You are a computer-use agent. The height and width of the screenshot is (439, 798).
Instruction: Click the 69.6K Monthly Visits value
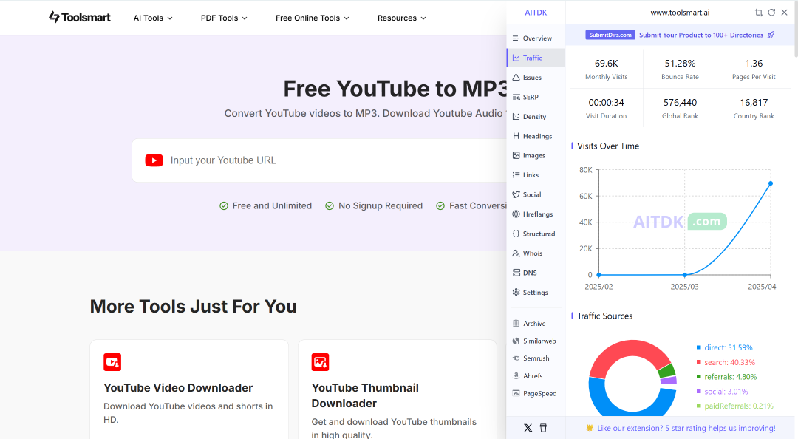[606, 63]
